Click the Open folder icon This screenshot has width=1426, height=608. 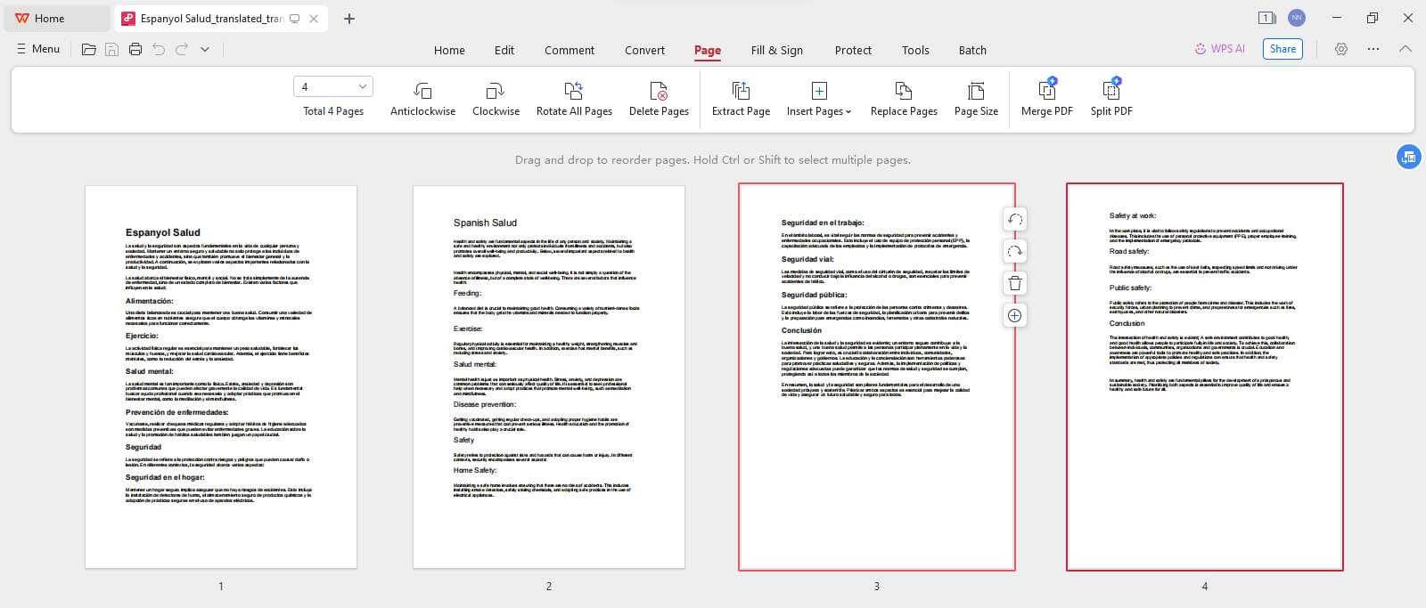[88, 50]
